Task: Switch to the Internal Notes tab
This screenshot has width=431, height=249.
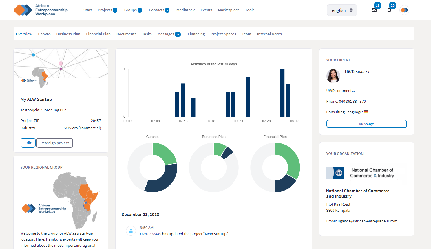Action: pyautogui.click(x=269, y=34)
